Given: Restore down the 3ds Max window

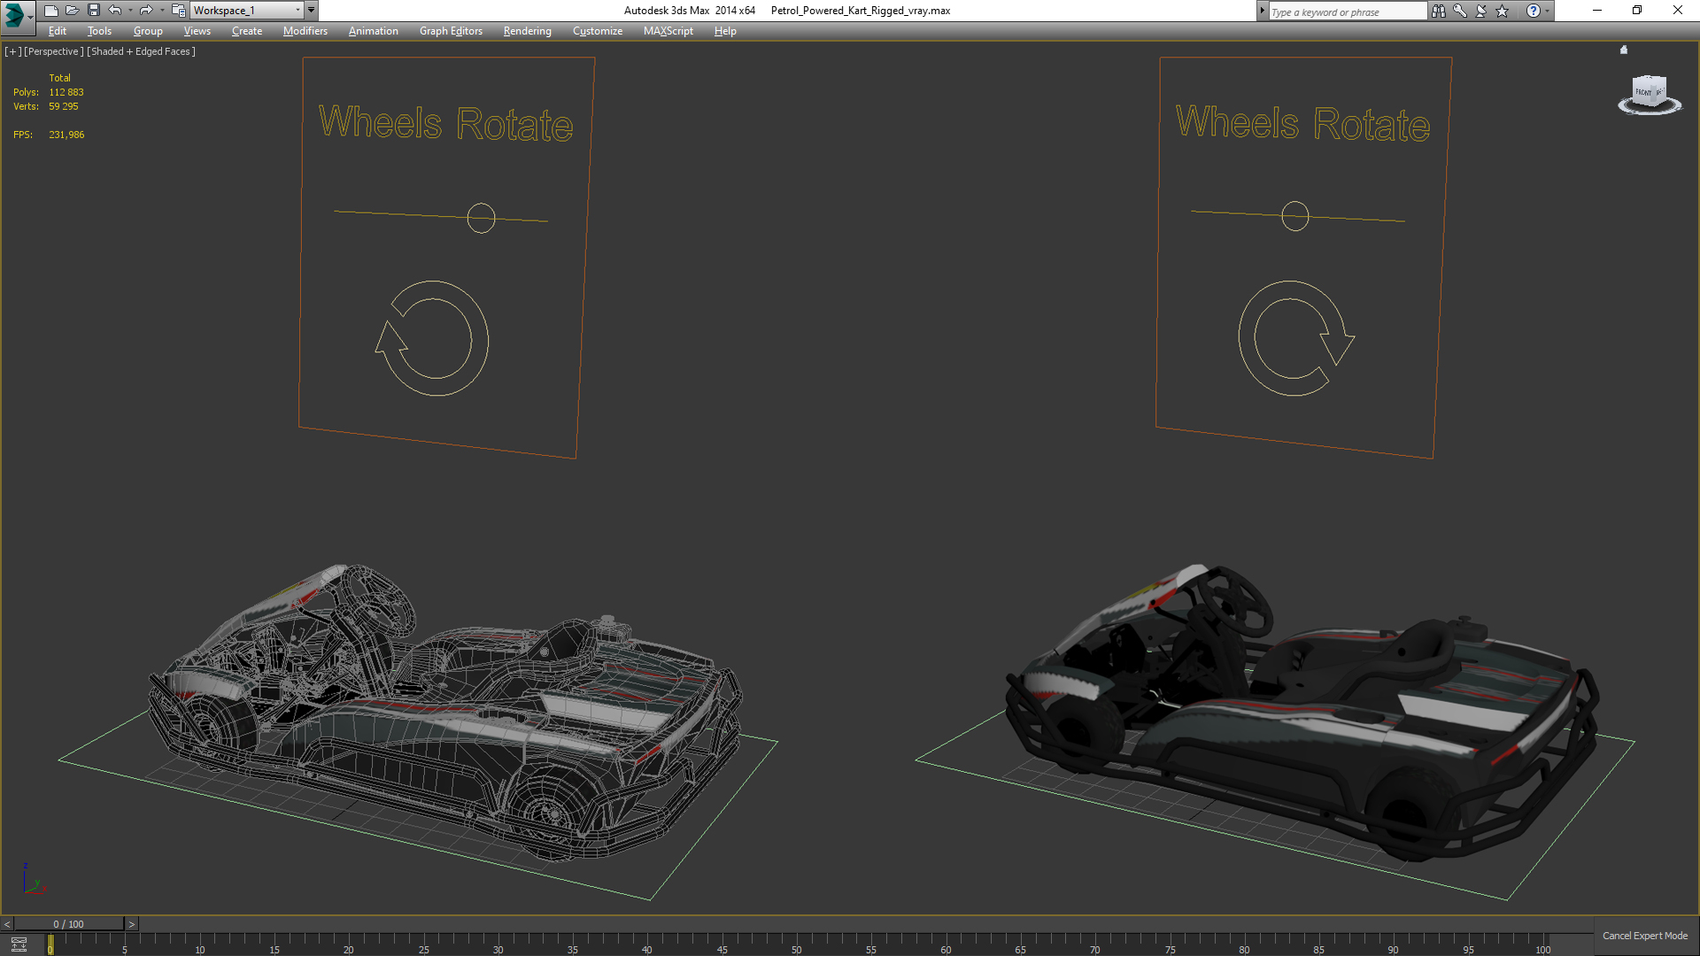Looking at the screenshot, I should coord(1637,11).
